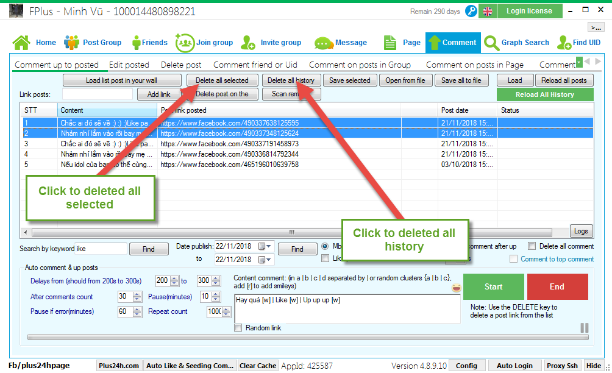Click the progress bar at the bottom

[x=308, y=337]
